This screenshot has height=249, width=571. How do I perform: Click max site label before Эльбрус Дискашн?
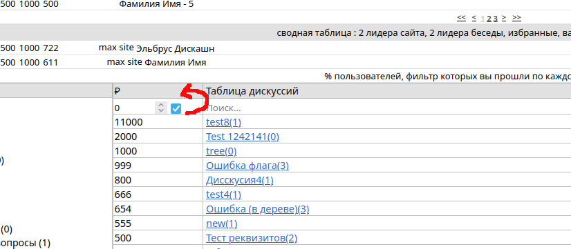tap(116, 48)
